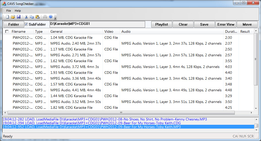Screen dimensions: 261x141
Task: Tick the select-all checkbox in the list header
Action: click(x=7, y=32)
